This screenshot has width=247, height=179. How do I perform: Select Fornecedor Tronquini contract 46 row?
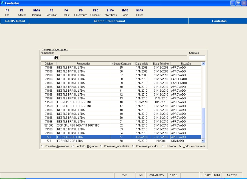tap(121, 102)
